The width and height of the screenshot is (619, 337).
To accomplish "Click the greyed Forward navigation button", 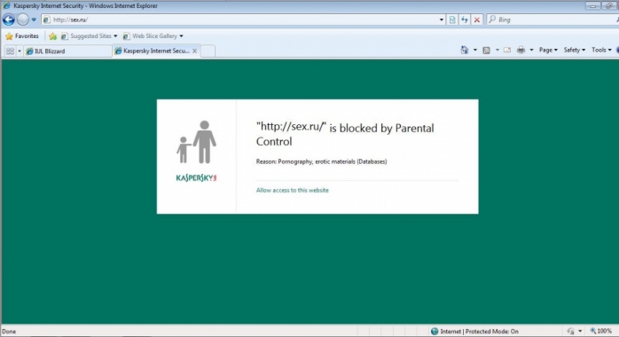I will click(x=23, y=20).
